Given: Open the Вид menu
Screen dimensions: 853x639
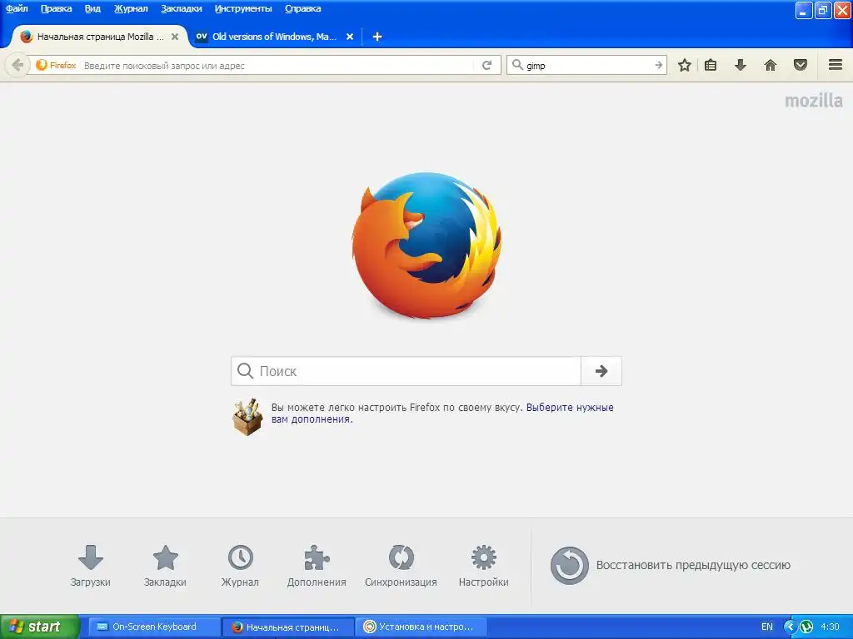Looking at the screenshot, I should point(92,8).
